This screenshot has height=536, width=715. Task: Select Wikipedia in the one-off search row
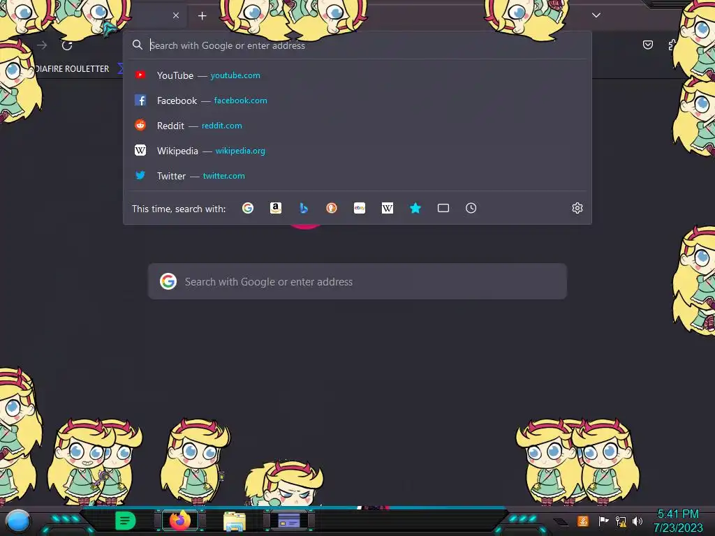[387, 208]
